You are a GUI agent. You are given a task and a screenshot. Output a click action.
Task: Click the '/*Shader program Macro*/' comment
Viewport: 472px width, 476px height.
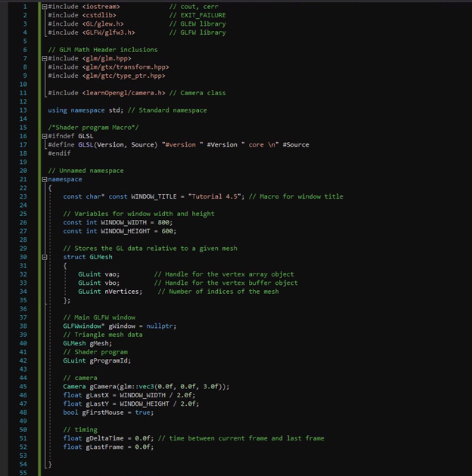point(93,128)
